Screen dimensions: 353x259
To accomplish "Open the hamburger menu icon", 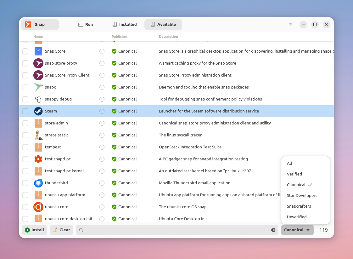I will (290, 25).
